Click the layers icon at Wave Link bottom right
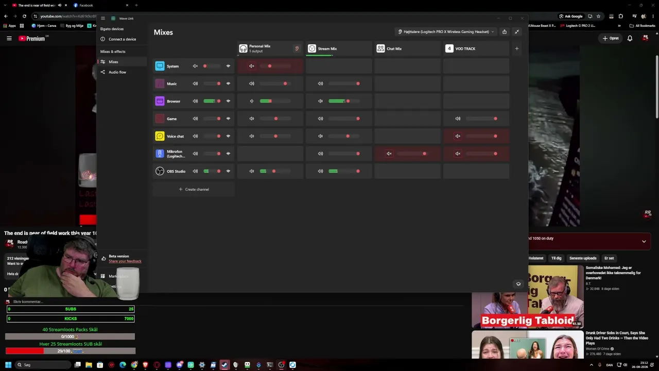The height and width of the screenshot is (371, 659). point(518,284)
